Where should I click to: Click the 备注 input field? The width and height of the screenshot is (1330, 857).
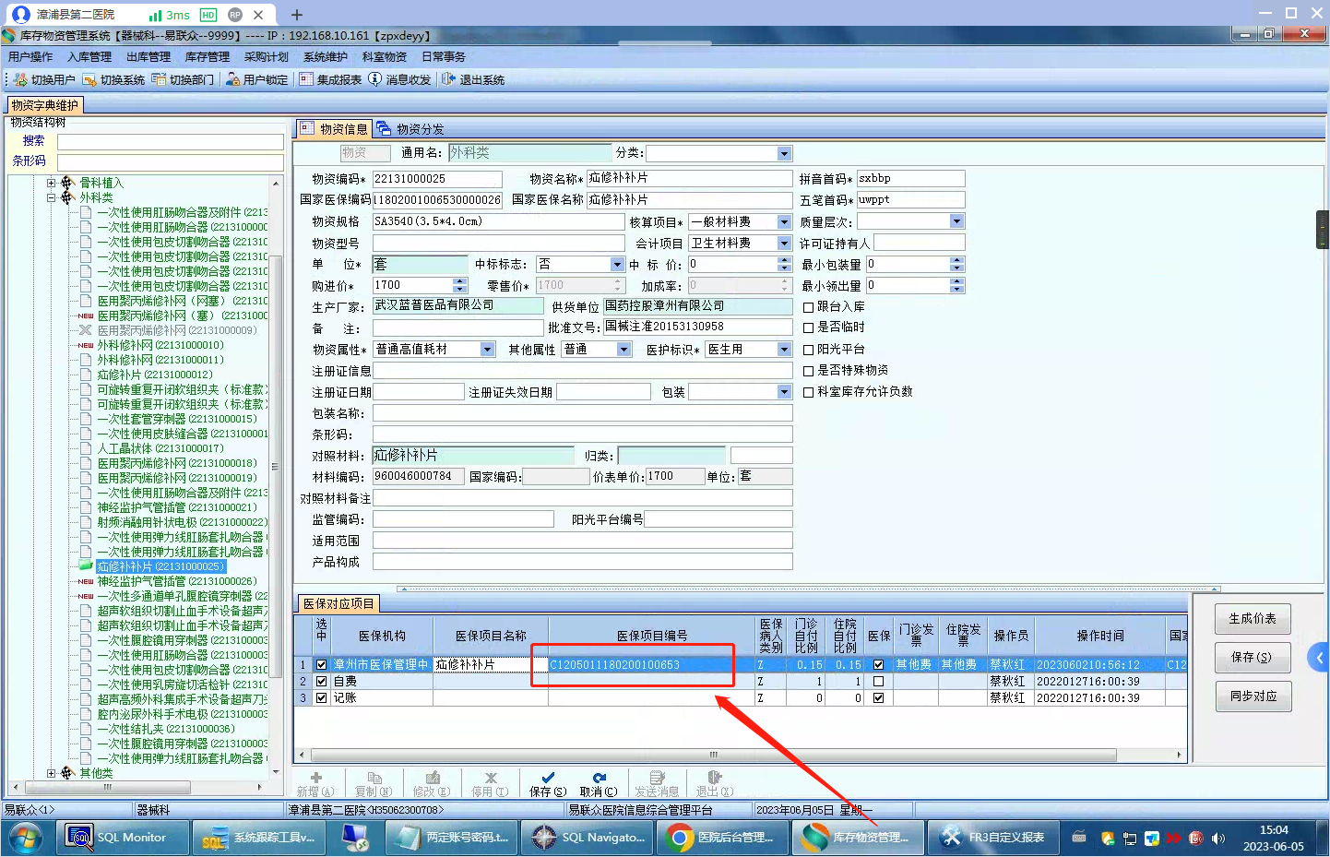point(457,328)
